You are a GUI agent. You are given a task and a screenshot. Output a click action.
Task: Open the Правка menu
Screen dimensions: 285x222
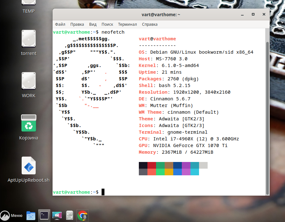pos(77,24)
